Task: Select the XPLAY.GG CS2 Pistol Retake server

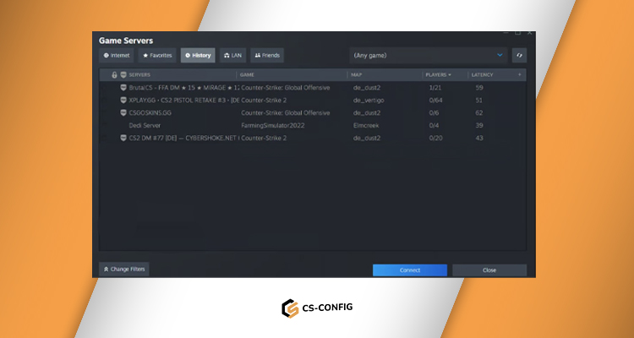Action: coord(313,101)
